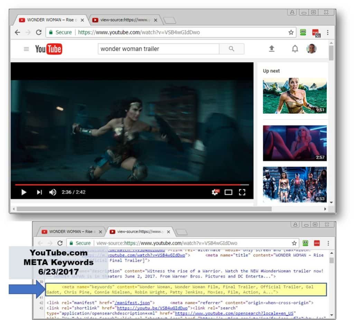The height and width of the screenshot is (320, 354).
Task: Open the account avatar menu
Action: (311, 48)
